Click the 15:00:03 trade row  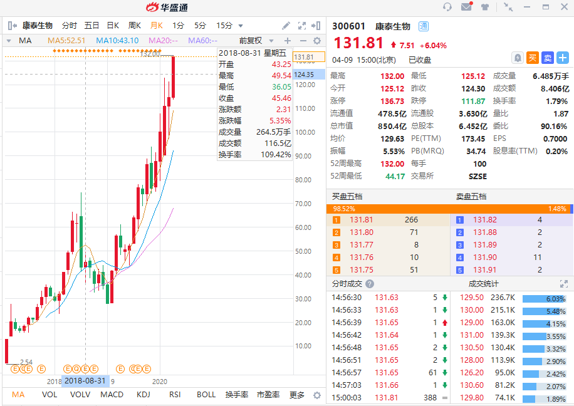coord(388,398)
